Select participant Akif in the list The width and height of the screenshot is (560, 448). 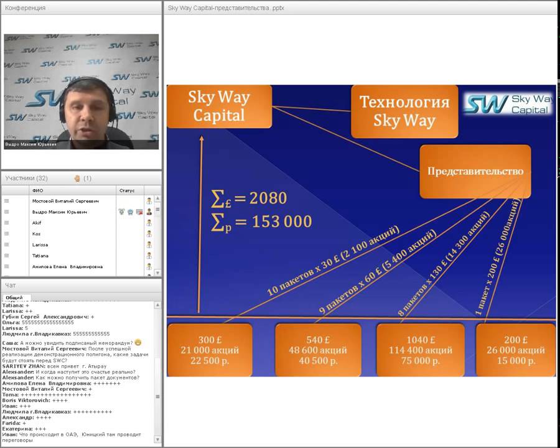[x=37, y=223]
